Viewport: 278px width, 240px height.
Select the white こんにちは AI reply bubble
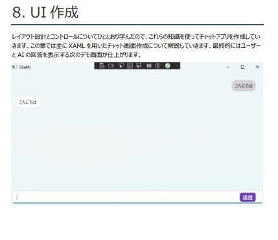[x=28, y=102]
